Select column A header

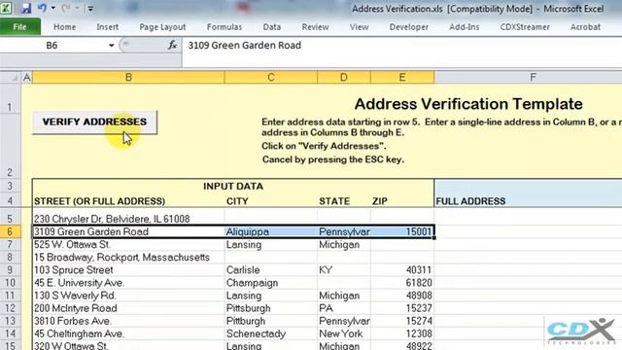pos(26,77)
